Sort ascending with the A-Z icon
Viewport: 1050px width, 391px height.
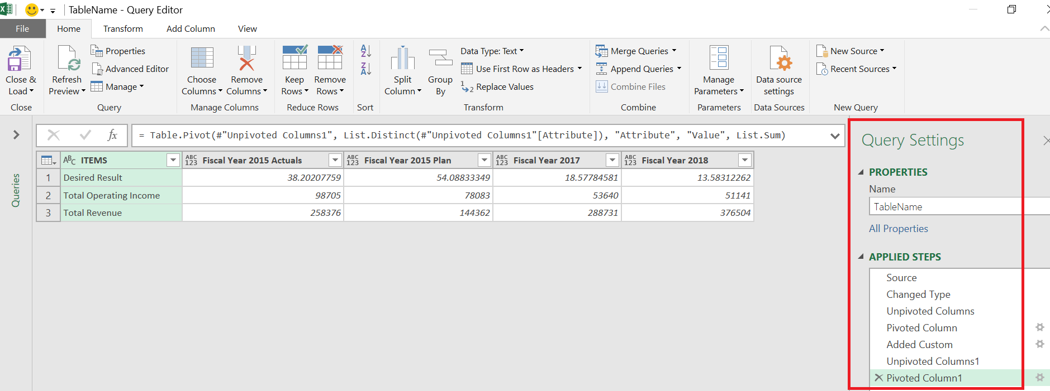[366, 51]
